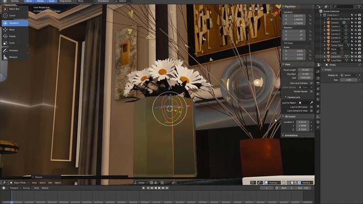Select the Measure tool
This screenshot has width=363, height=204.
point(15,57)
